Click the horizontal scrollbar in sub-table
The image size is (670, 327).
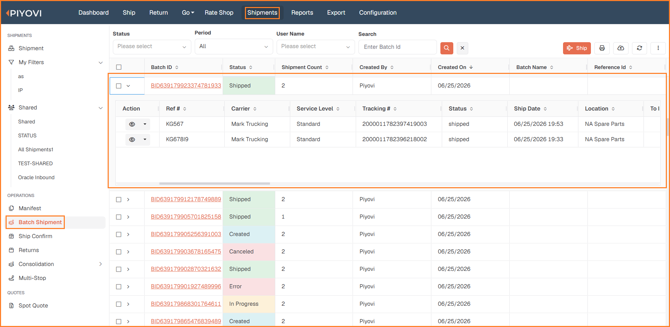coord(215,183)
